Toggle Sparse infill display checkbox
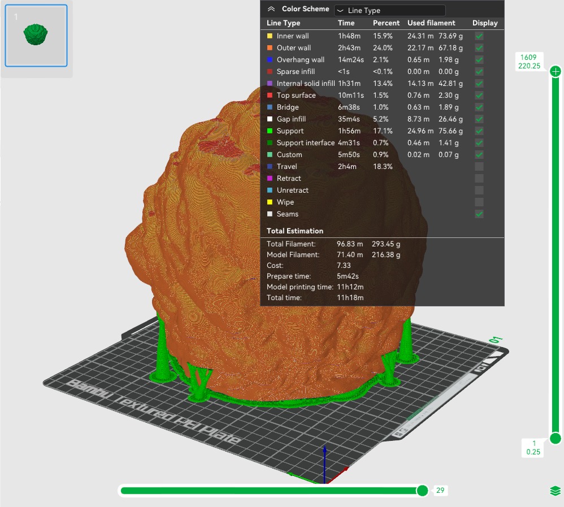Screen dimensions: 564x507 479,72
